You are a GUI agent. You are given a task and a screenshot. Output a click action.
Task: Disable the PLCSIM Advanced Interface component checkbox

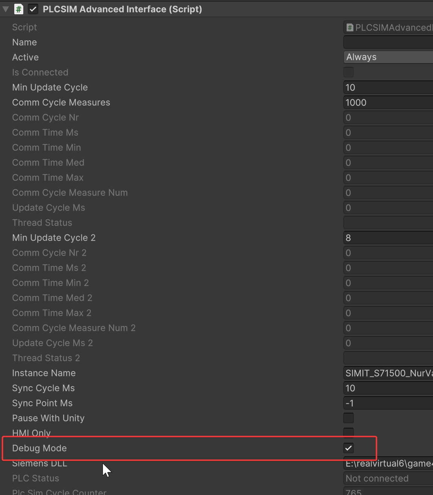[33, 9]
